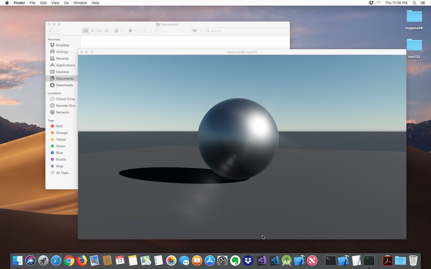Screen dimensions: 431x269
Task: Switch Finder to gallery view
Action: (107, 31)
